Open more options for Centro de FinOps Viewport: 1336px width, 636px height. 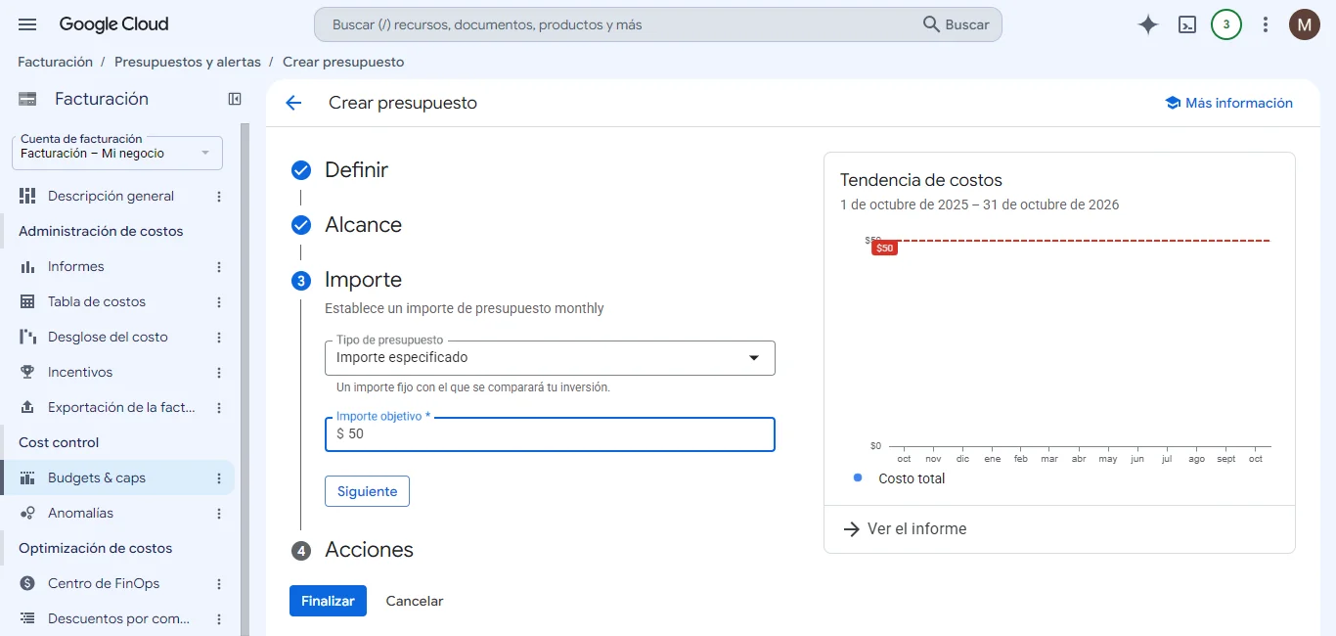(x=219, y=584)
